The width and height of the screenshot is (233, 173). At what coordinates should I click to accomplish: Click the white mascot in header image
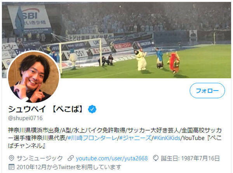141,60
